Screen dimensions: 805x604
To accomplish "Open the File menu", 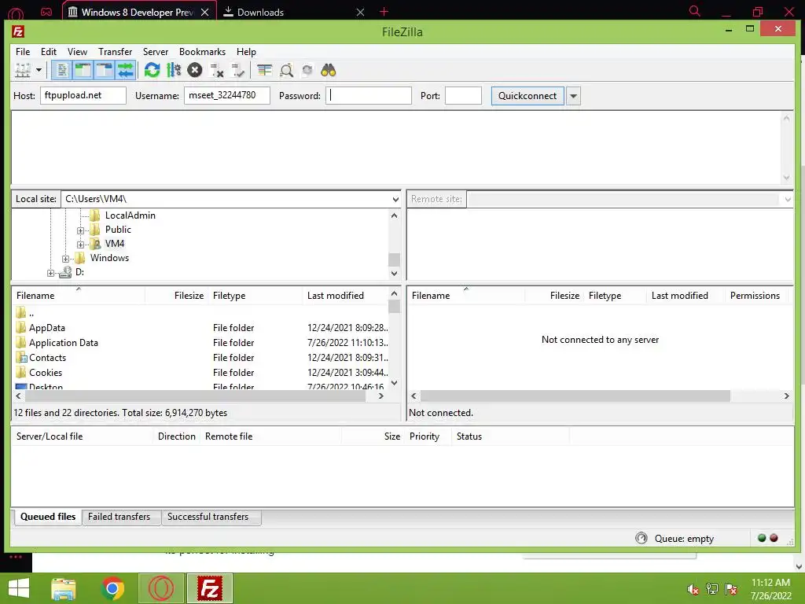I will click(x=23, y=52).
